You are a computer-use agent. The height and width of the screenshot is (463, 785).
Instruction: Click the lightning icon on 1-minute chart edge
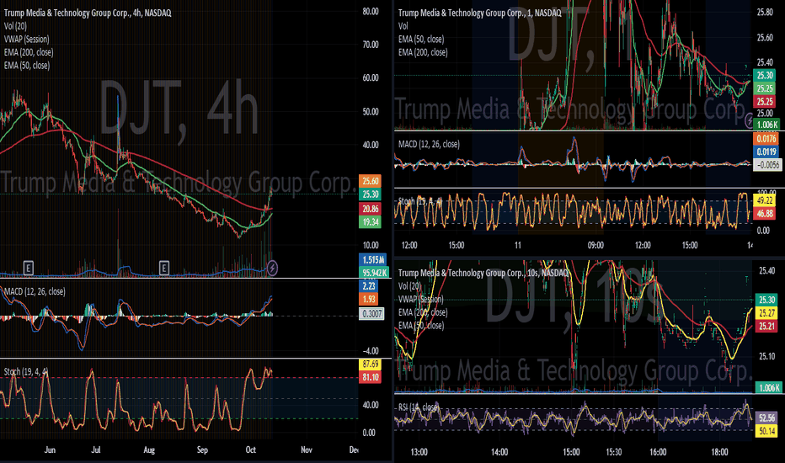(x=750, y=120)
